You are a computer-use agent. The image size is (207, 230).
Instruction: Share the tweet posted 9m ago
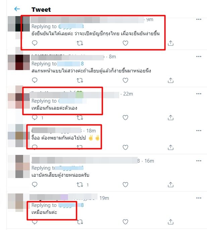click(x=170, y=43)
